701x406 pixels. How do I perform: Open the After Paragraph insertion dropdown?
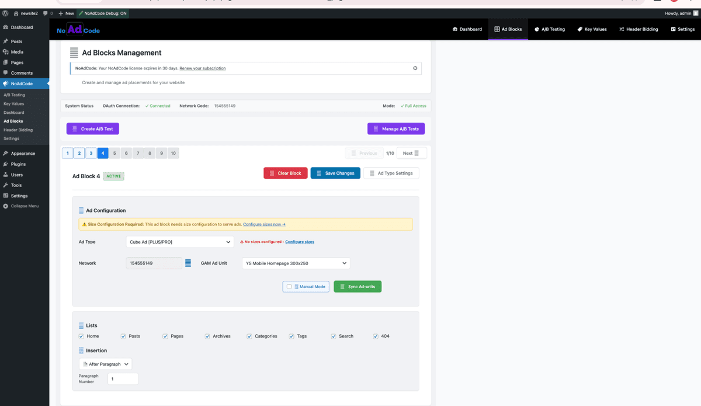coord(105,363)
